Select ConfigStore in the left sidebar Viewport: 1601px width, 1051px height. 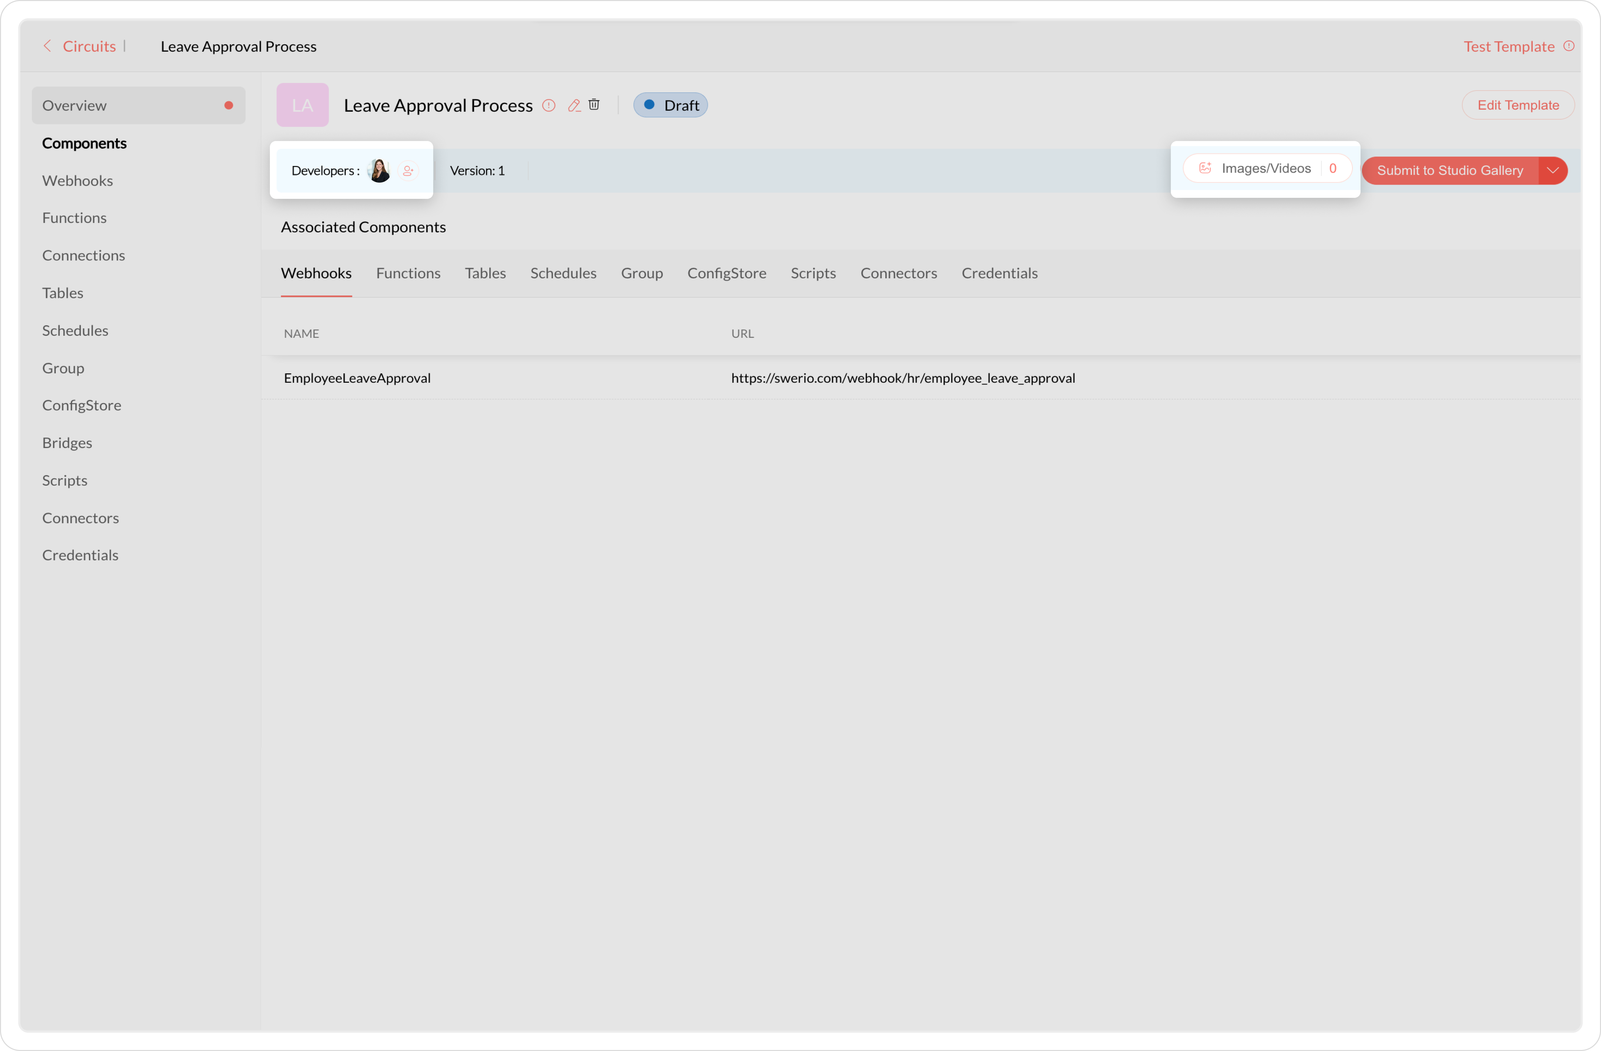(x=82, y=405)
